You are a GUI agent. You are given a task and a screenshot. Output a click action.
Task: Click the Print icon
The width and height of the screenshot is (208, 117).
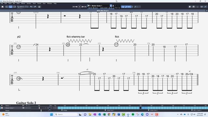[39, 7]
